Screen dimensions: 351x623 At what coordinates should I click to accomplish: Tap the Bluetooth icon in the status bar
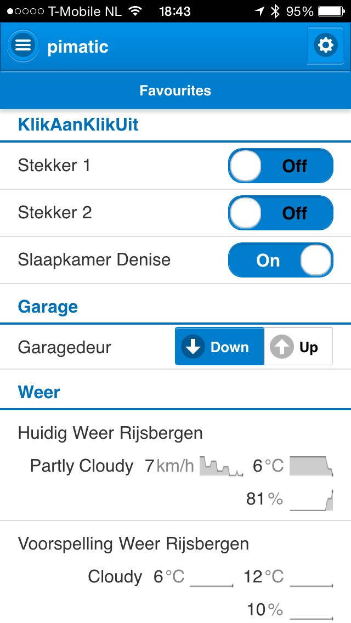pos(275,11)
